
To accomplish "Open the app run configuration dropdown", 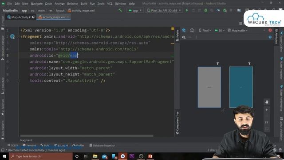I will (135, 10).
